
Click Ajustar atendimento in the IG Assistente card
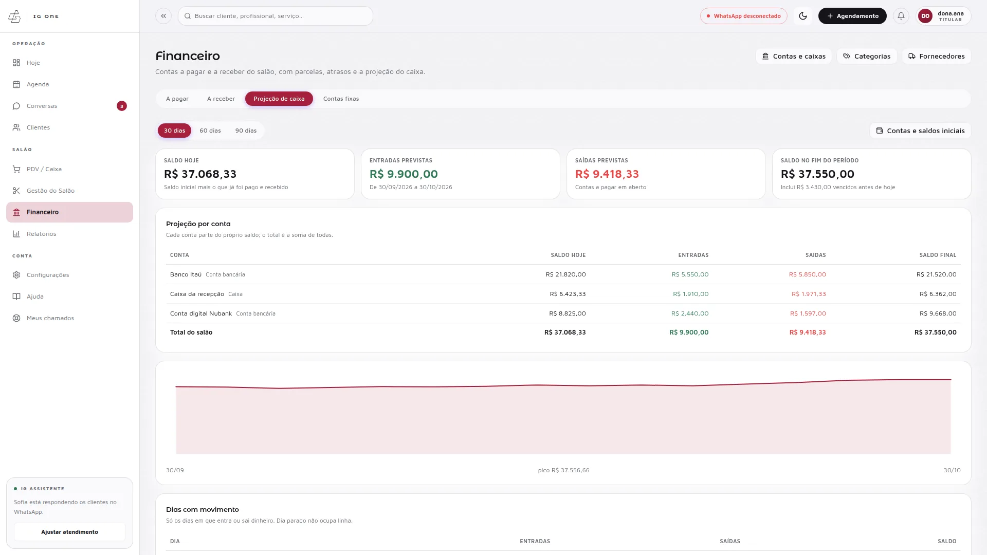click(69, 532)
